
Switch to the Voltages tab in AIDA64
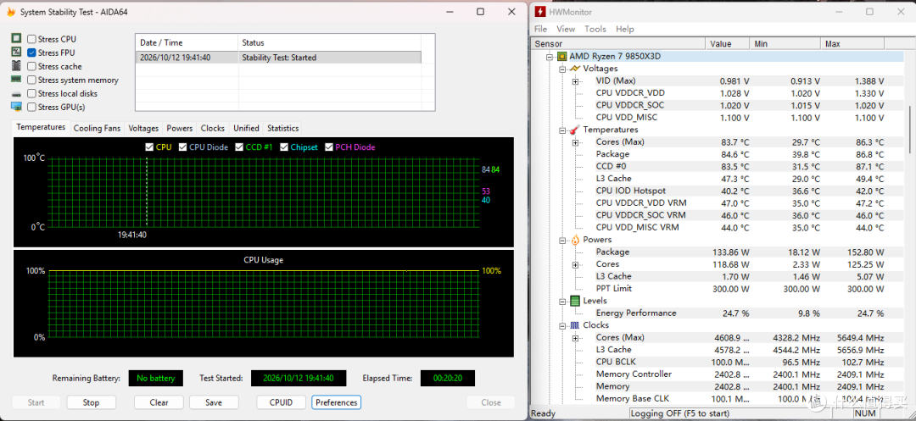143,128
